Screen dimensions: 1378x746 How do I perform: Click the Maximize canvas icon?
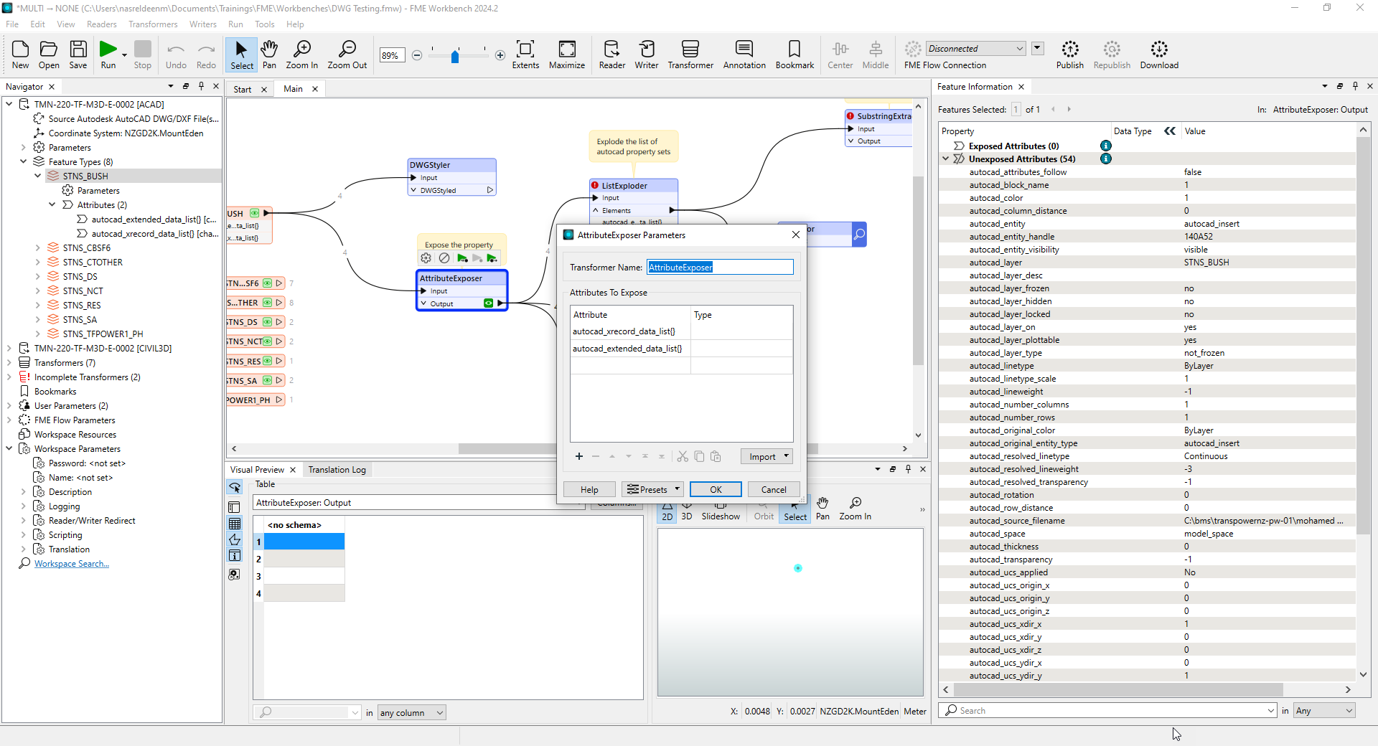(x=567, y=55)
